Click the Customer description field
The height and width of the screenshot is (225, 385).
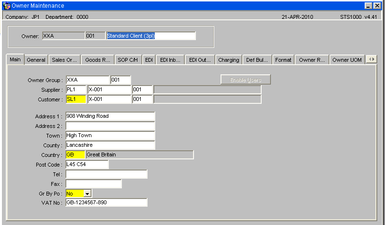click(207, 99)
